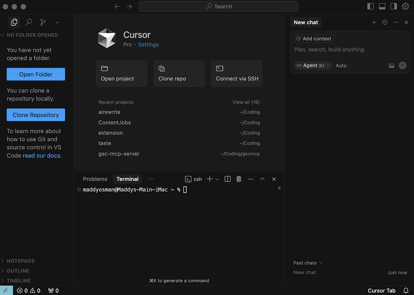The image size is (414, 295).
Task: Click the Connect via SSH card
Action: coord(237,74)
